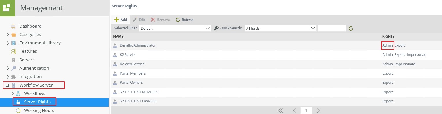Click user icon beside K2 Service
Screen dimensions: 442x114
(x=115, y=55)
